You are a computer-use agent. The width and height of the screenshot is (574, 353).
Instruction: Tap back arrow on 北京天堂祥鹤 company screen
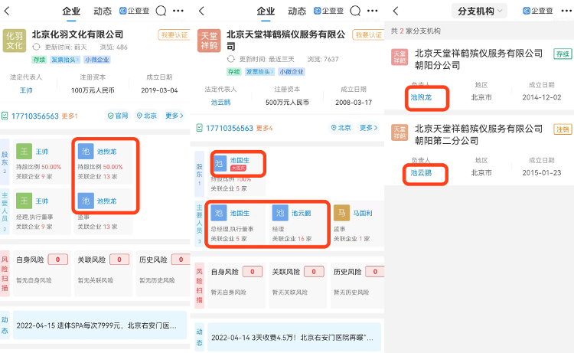[201, 11]
